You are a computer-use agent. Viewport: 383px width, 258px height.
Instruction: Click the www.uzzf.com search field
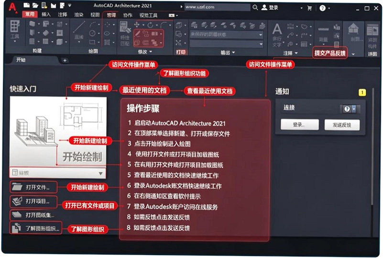click(x=217, y=7)
